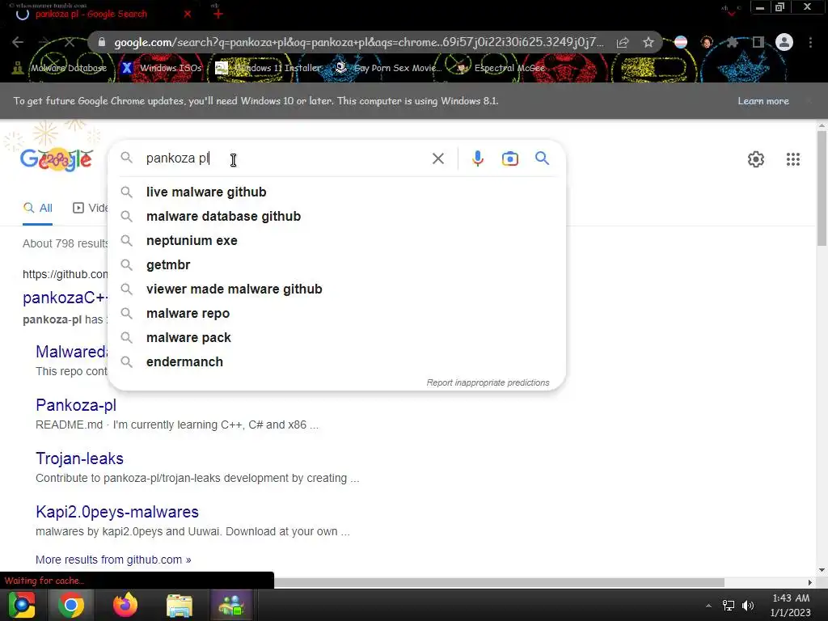Open the Kapi2.0peys-malwares result link
The image size is (828, 621).
117,512
